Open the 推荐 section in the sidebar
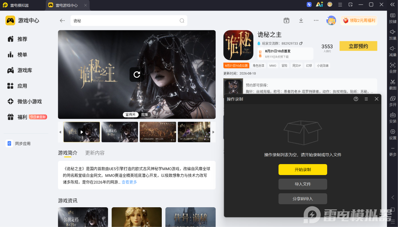This screenshot has height=227, width=398. coord(17,39)
